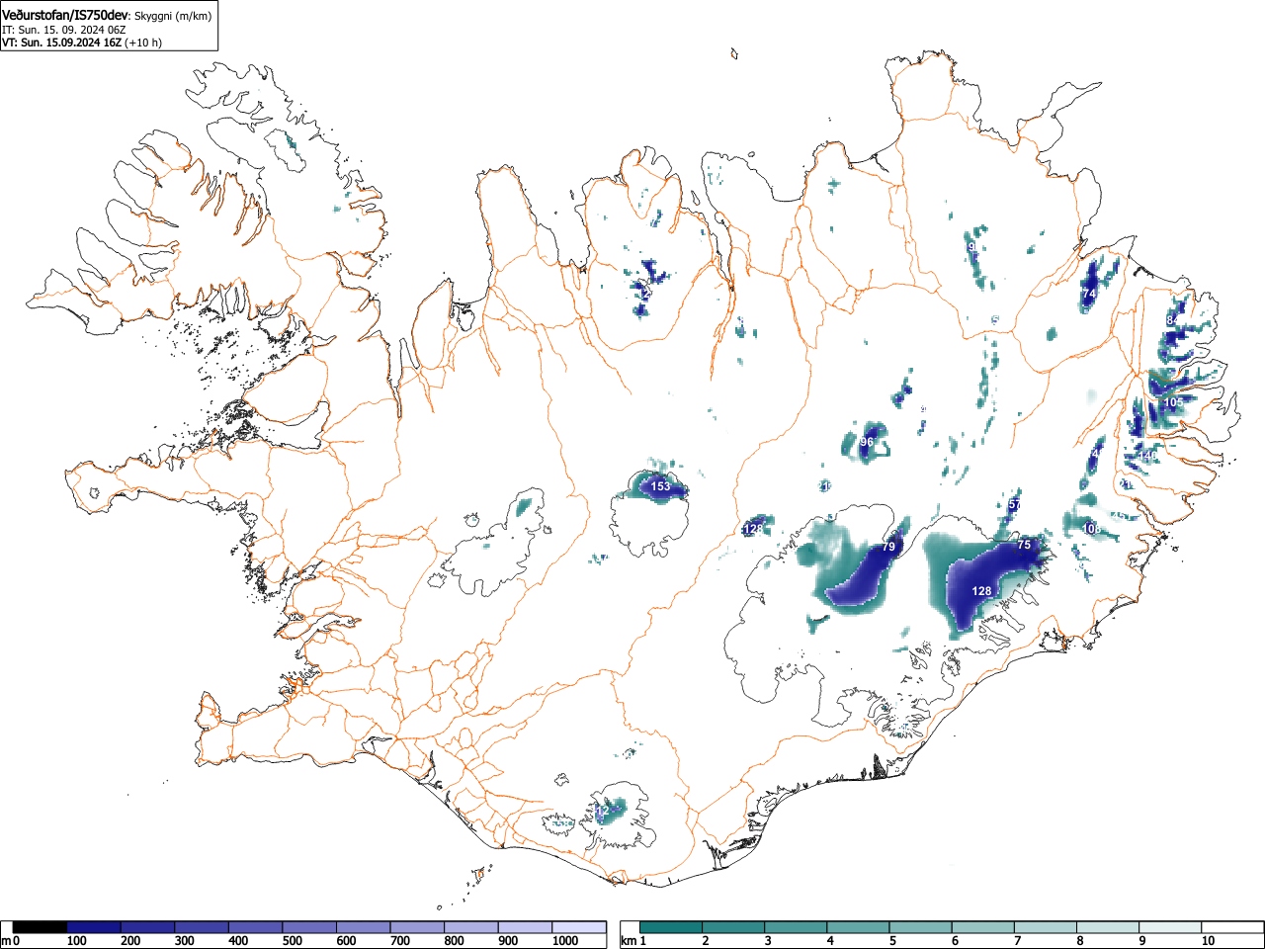The height and width of the screenshot is (949, 1265).
Task: Click the 700 tick label on the meter legend
Action: pyautogui.click(x=399, y=941)
